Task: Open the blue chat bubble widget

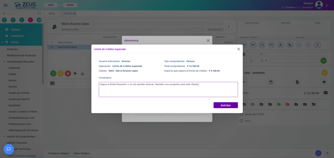Action: 9,149
